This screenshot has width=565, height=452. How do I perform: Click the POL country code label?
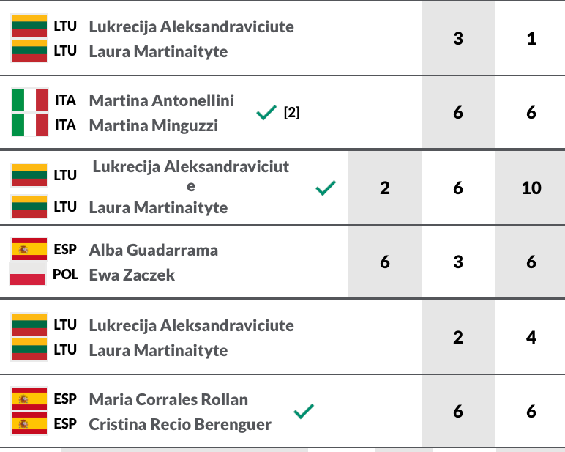(x=65, y=275)
